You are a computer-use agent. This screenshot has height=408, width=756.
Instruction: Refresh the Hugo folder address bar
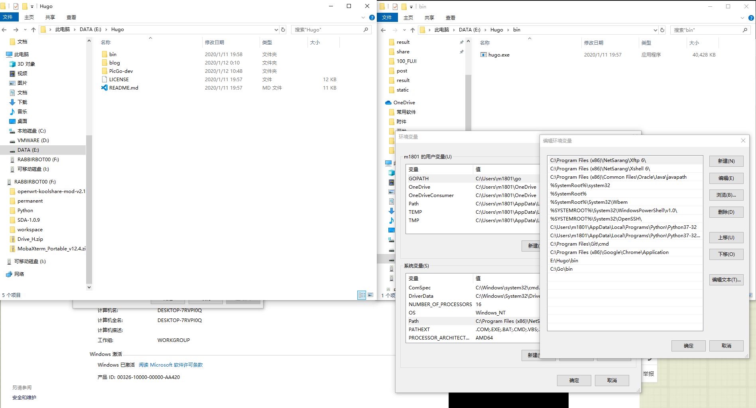pos(283,29)
